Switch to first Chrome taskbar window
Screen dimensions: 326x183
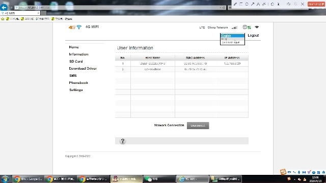point(28,179)
